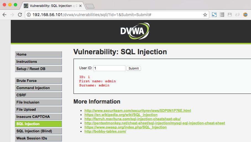This screenshot has height=142, width=251.
Task: Click the Android download extension icon
Action: (230, 15)
